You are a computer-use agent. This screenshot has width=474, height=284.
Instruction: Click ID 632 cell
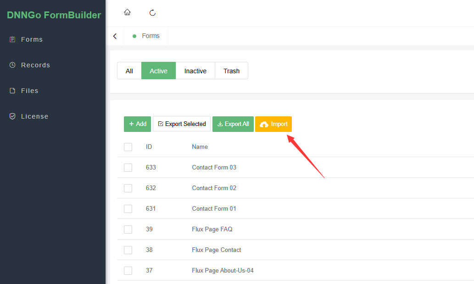point(151,188)
